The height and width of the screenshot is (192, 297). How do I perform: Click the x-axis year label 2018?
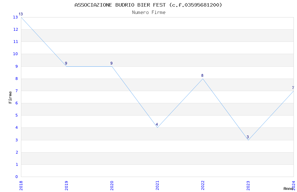tap(21, 186)
